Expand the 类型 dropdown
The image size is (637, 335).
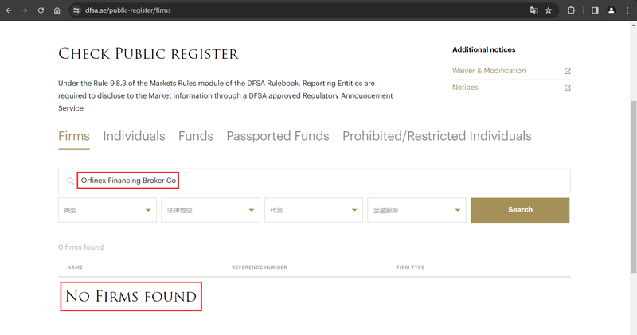click(x=107, y=210)
